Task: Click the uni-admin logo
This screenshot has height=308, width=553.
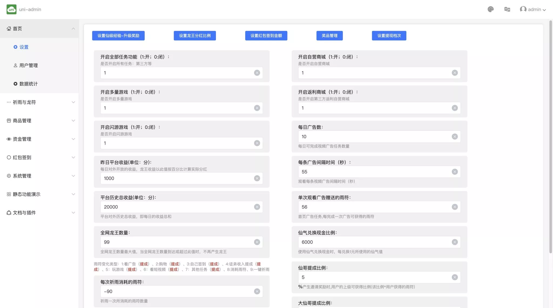Action: click(11, 9)
